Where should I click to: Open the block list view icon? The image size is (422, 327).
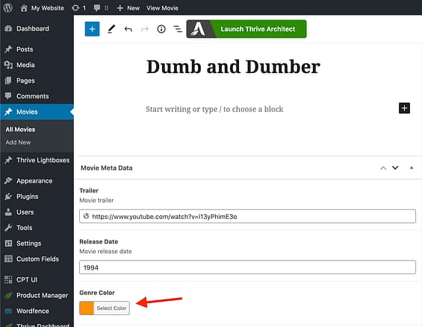pyautogui.click(x=178, y=29)
